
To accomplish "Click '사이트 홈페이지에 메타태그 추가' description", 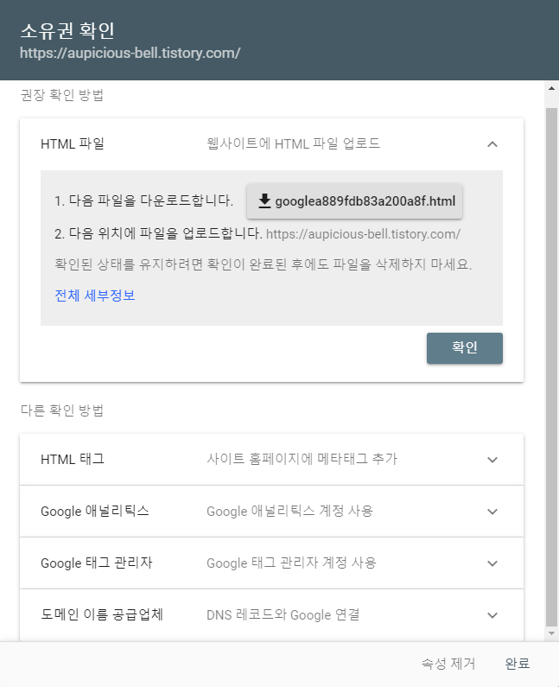I will coord(302,459).
